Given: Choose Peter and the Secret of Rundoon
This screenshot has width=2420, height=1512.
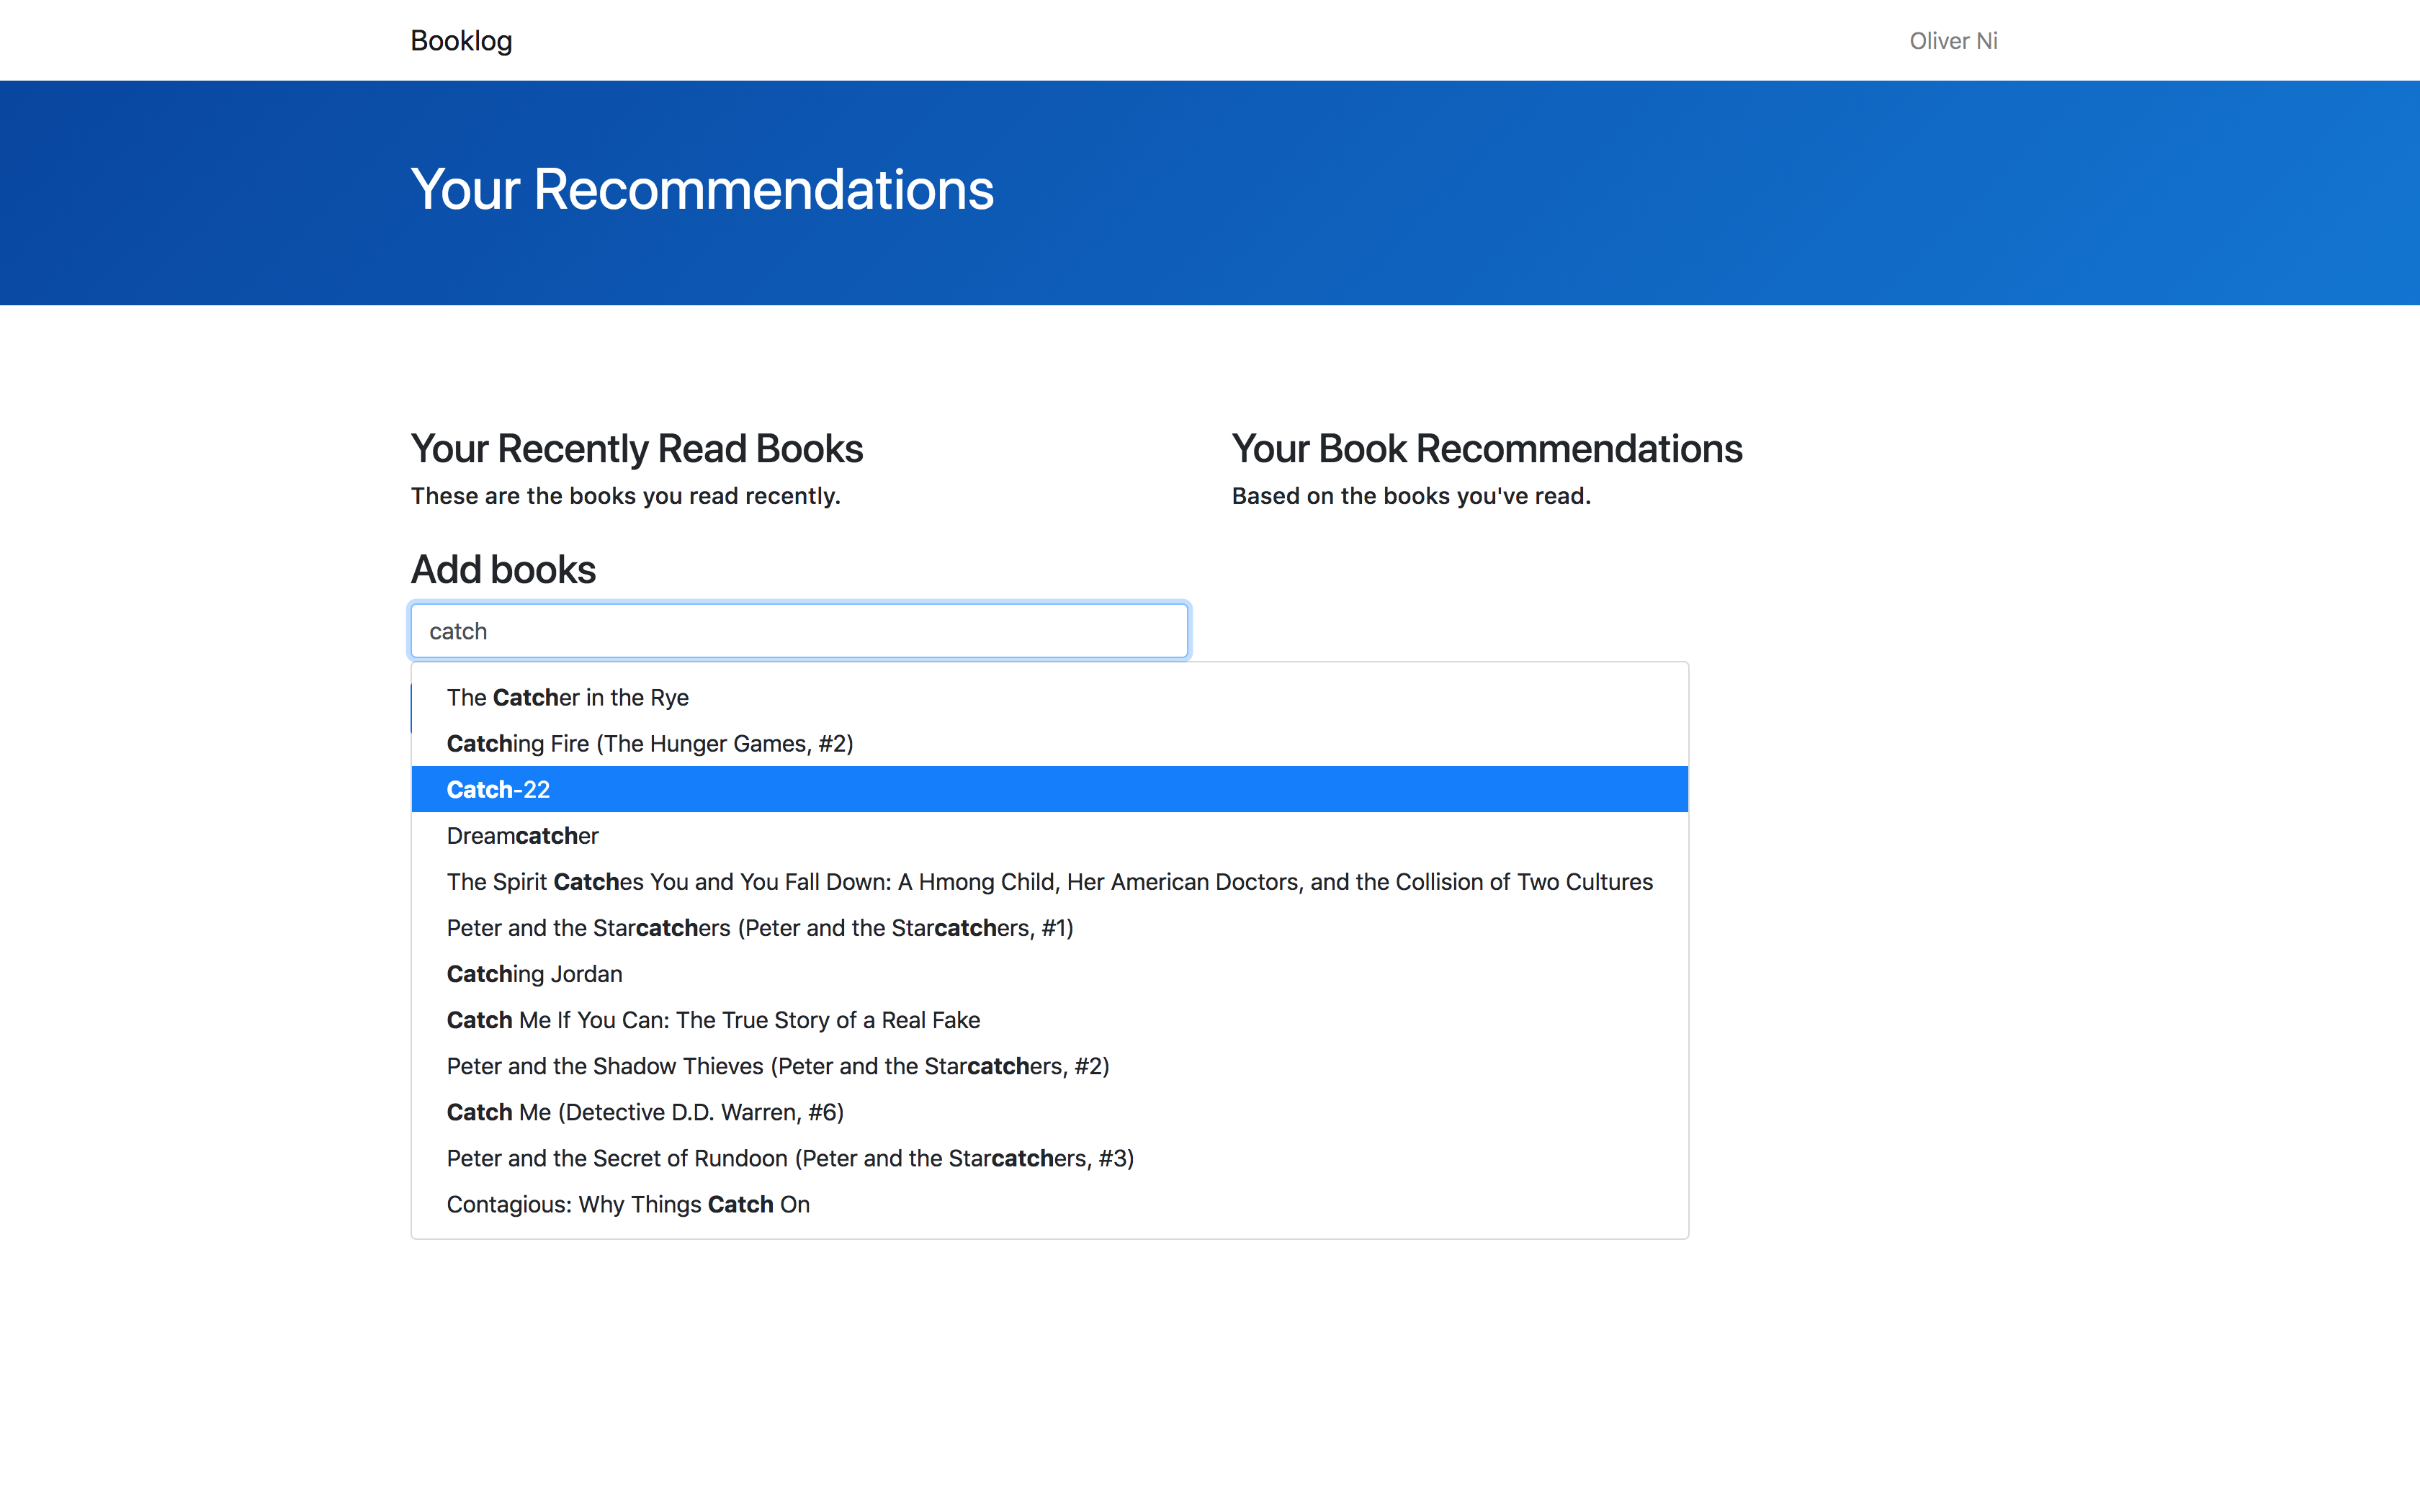Looking at the screenshot, I should click(790, 1158).
